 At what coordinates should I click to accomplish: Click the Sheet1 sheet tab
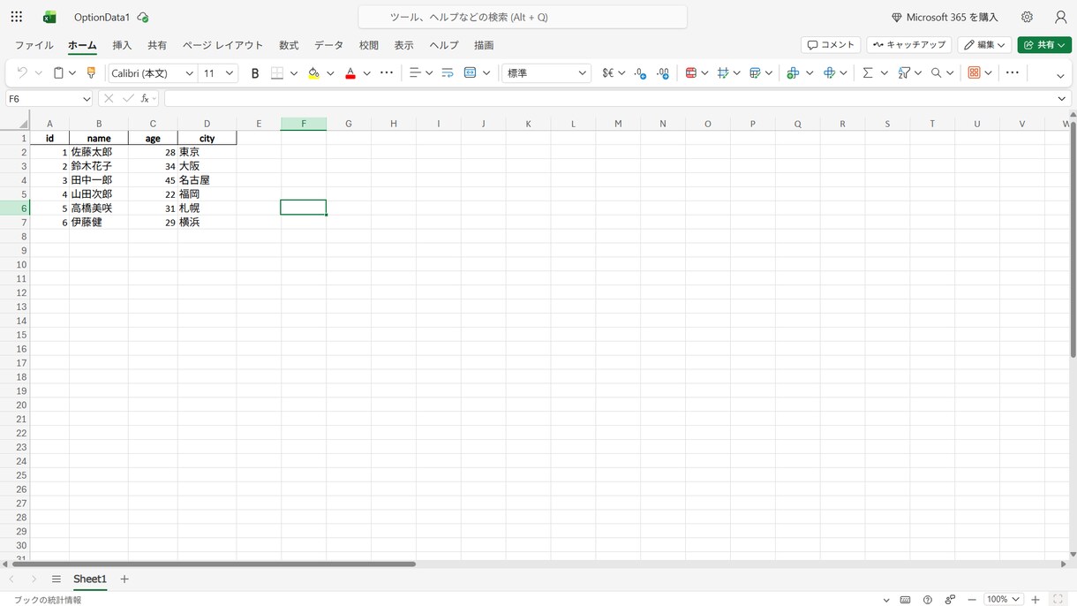pos(90,579)
